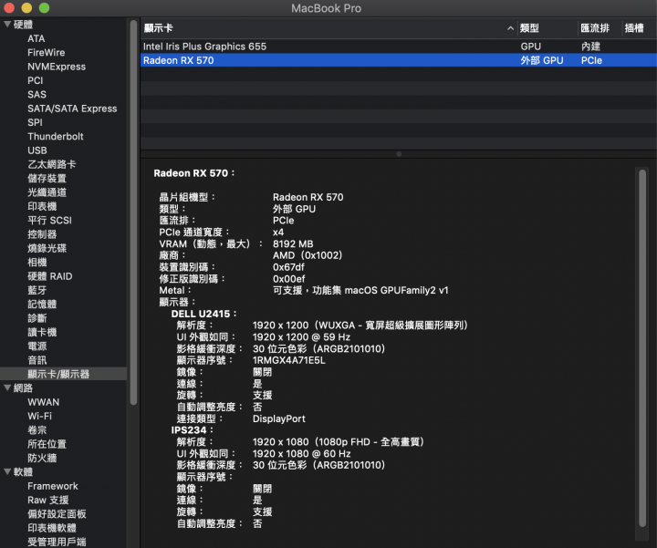Open USB in sidebar
657x548 pixels.
pos(37,150)
